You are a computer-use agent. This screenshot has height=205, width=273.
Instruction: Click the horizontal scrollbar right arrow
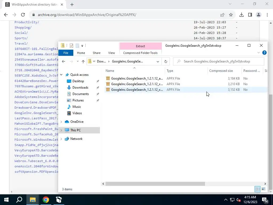pos(265,184)
